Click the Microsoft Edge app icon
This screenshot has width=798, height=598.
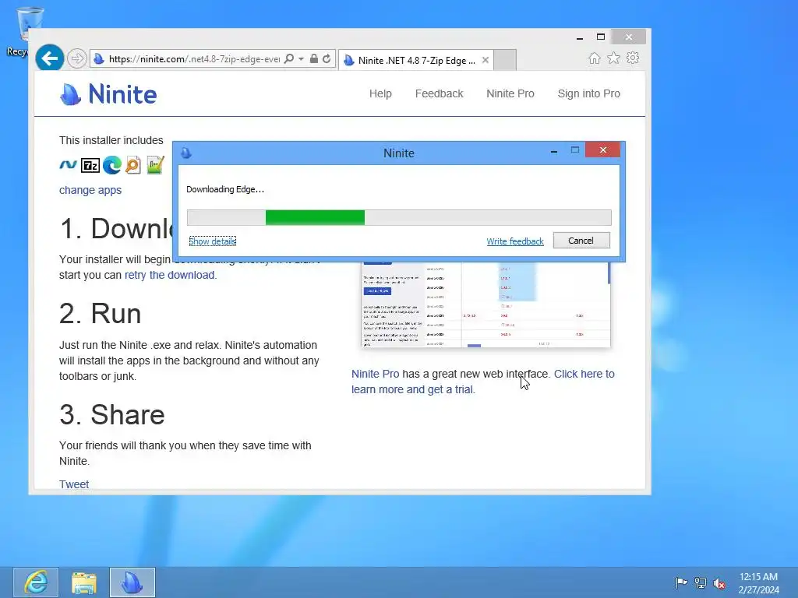click(112, 165)
